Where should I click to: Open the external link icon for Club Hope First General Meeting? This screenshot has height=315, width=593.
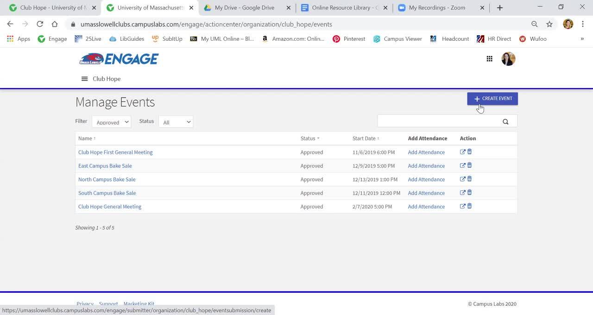click(462, 152)
